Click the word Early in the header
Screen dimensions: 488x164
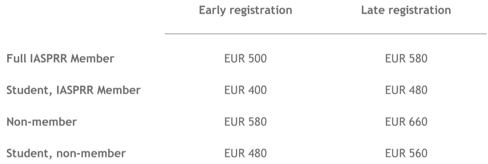[x=213, y=11]
